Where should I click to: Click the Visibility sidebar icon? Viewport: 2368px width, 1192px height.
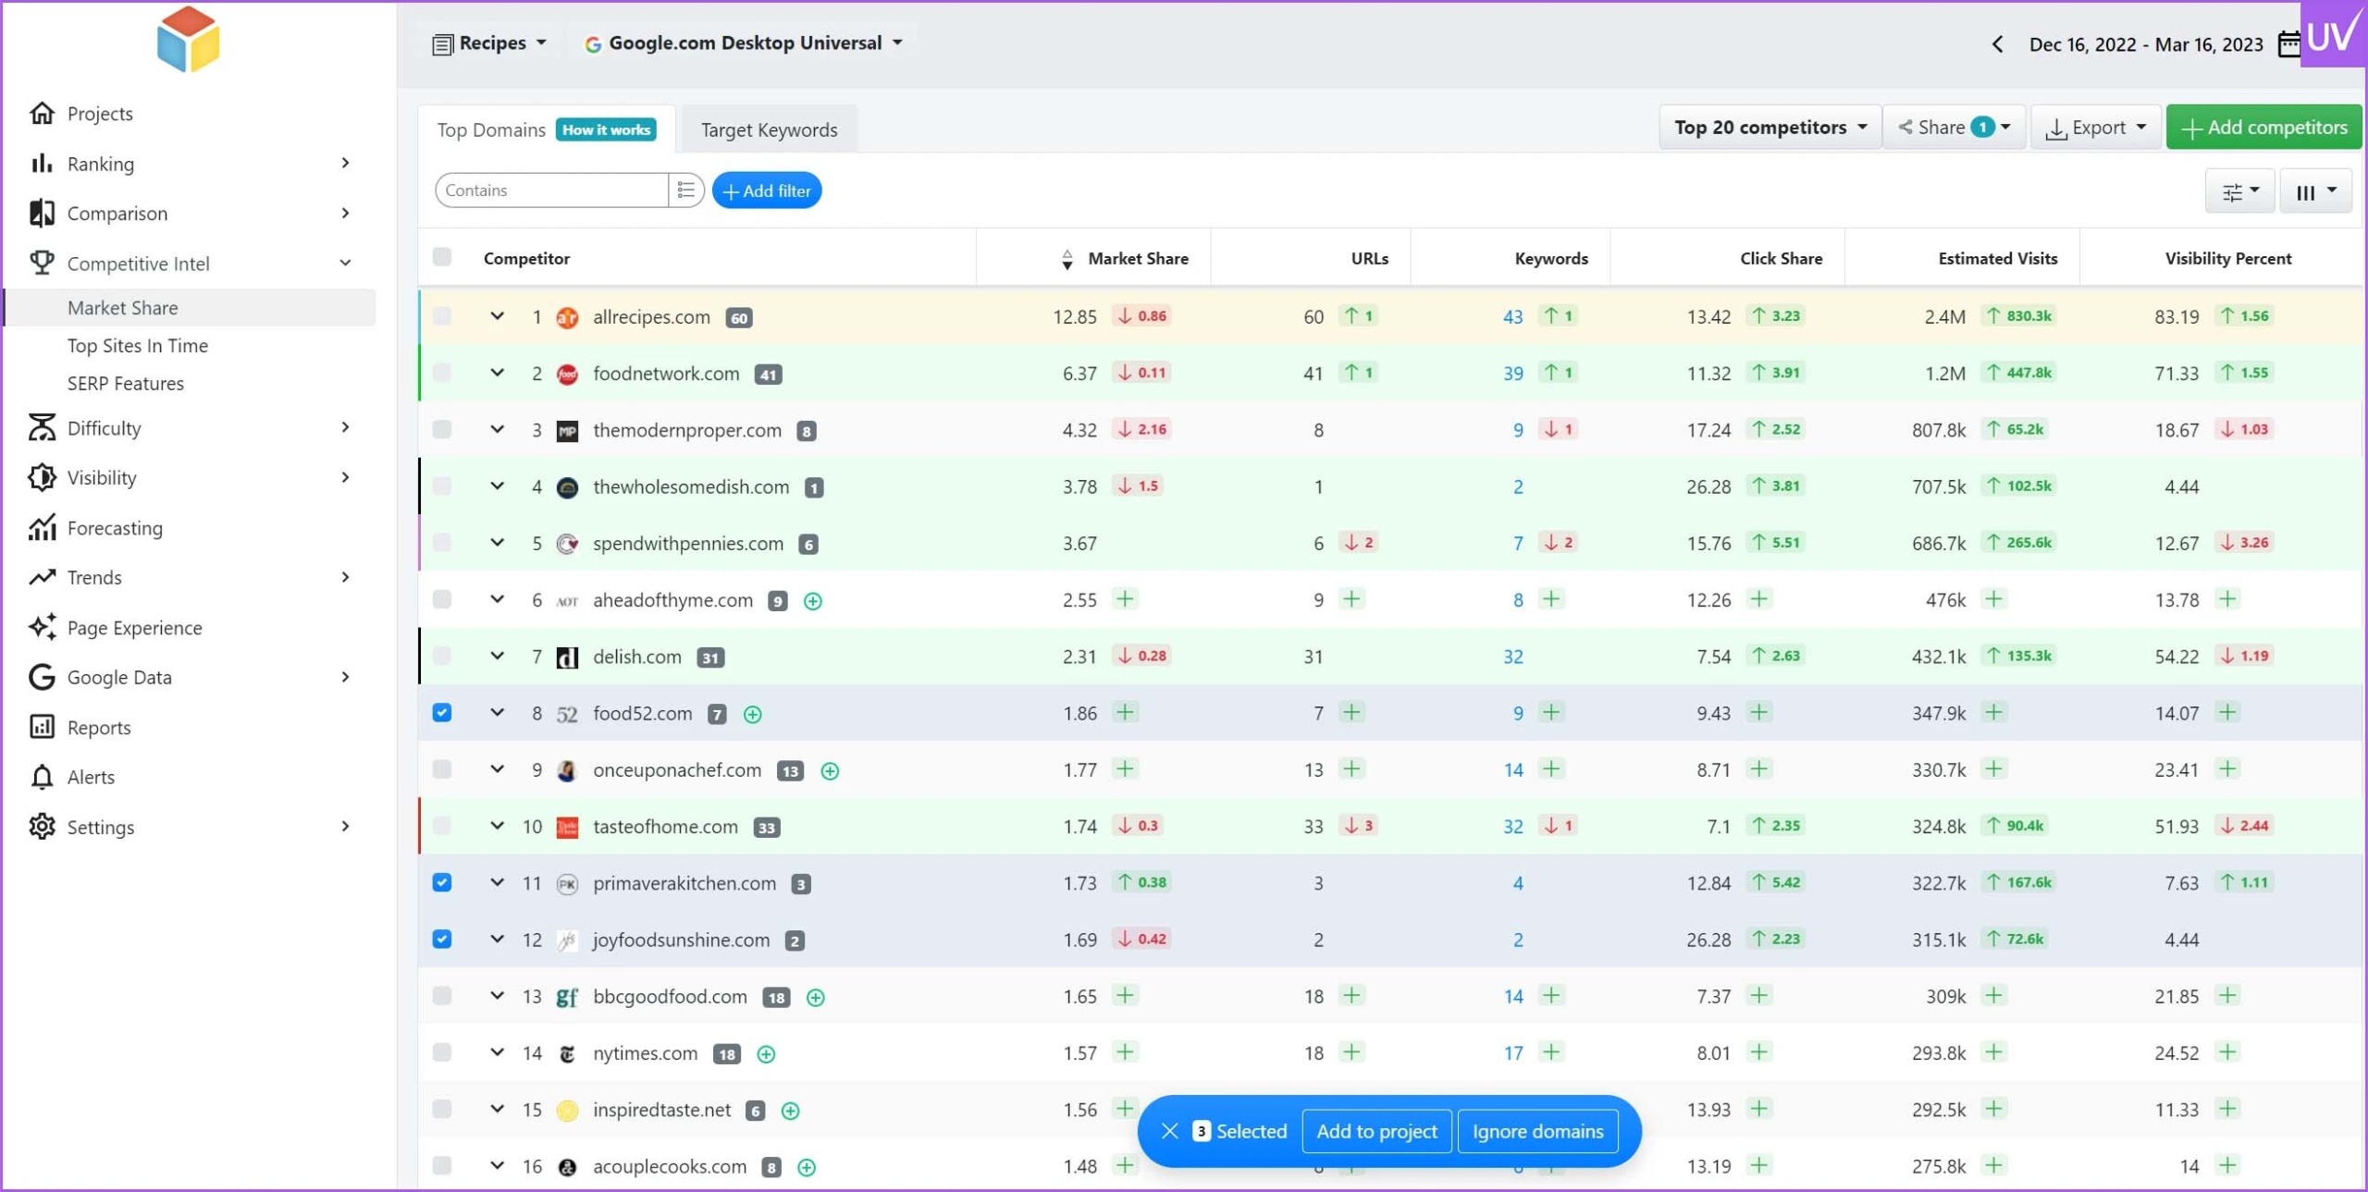click(42, 478)
